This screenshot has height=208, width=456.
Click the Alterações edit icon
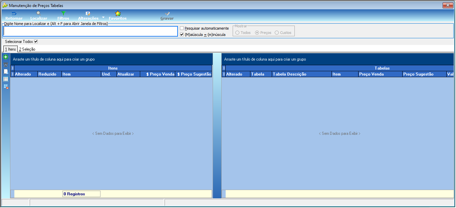(88, 13)
